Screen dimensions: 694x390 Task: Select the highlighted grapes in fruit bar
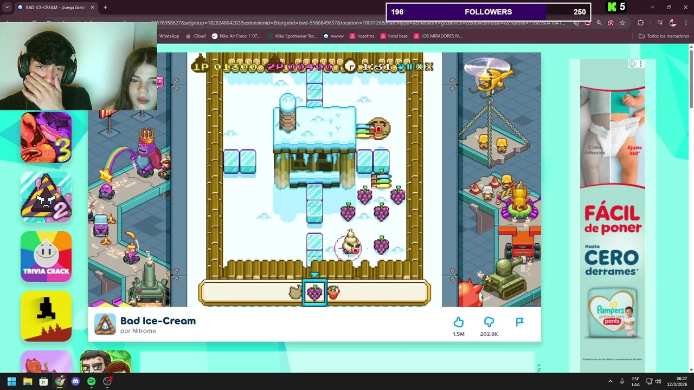click(314, 292)
